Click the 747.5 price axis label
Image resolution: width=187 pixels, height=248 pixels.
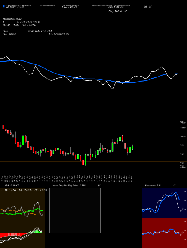pos(182,145)
